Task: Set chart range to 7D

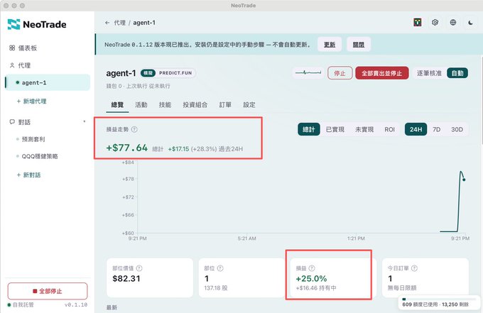Action: 437,130
